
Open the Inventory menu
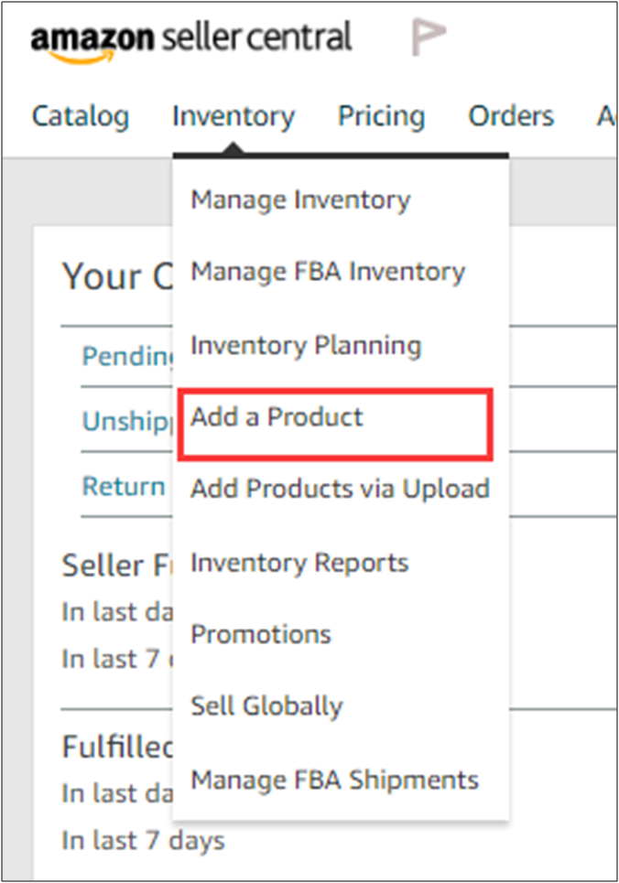tap(233, 116)
